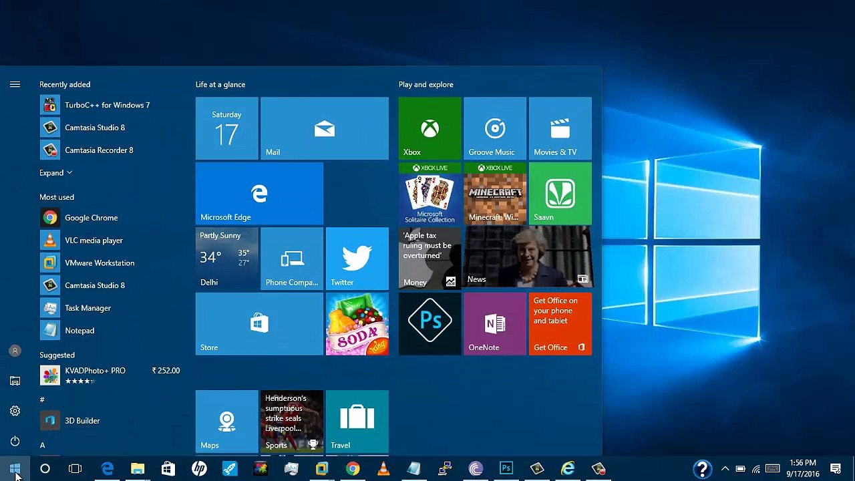Open the Photoshop Express tile
The height and width of the screenshot is (481, 855).
[x=430, y=324]
